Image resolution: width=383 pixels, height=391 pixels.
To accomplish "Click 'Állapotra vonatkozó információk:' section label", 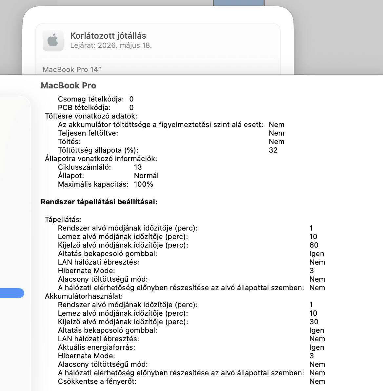I will click(x=101, y=158).
